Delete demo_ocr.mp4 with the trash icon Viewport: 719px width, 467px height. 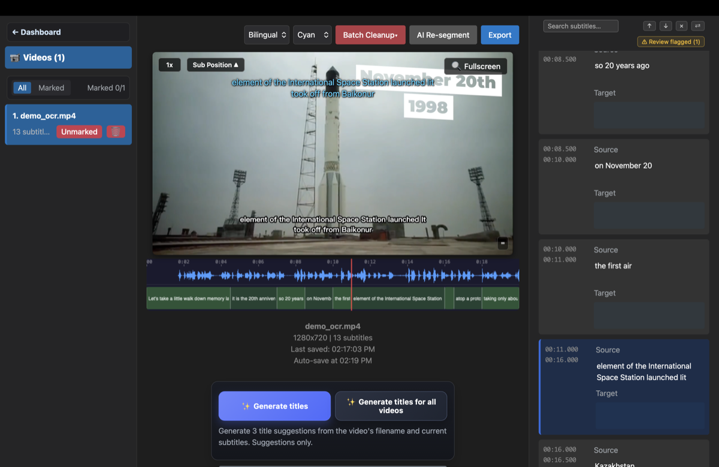[116, 132]
